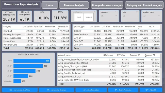This screenshot has height=93, width=165.
Task: Select the Home Appliances row
Action: pos(36,38)
